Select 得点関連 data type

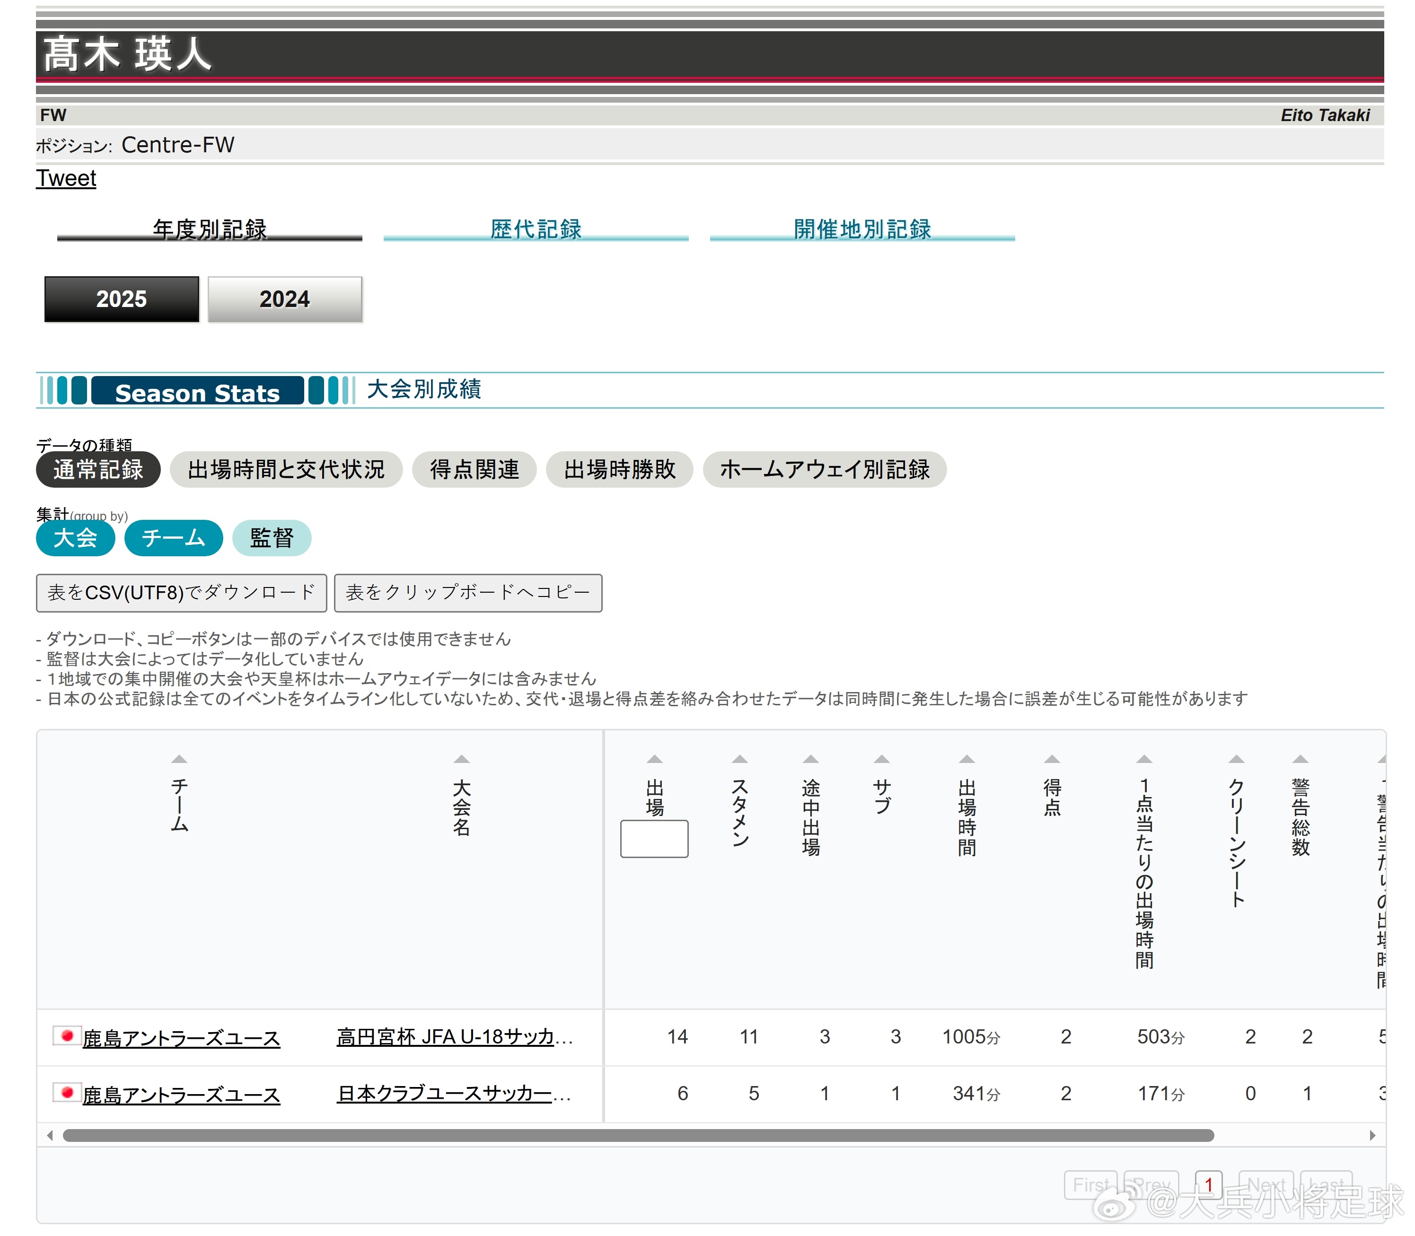point(474,470)
